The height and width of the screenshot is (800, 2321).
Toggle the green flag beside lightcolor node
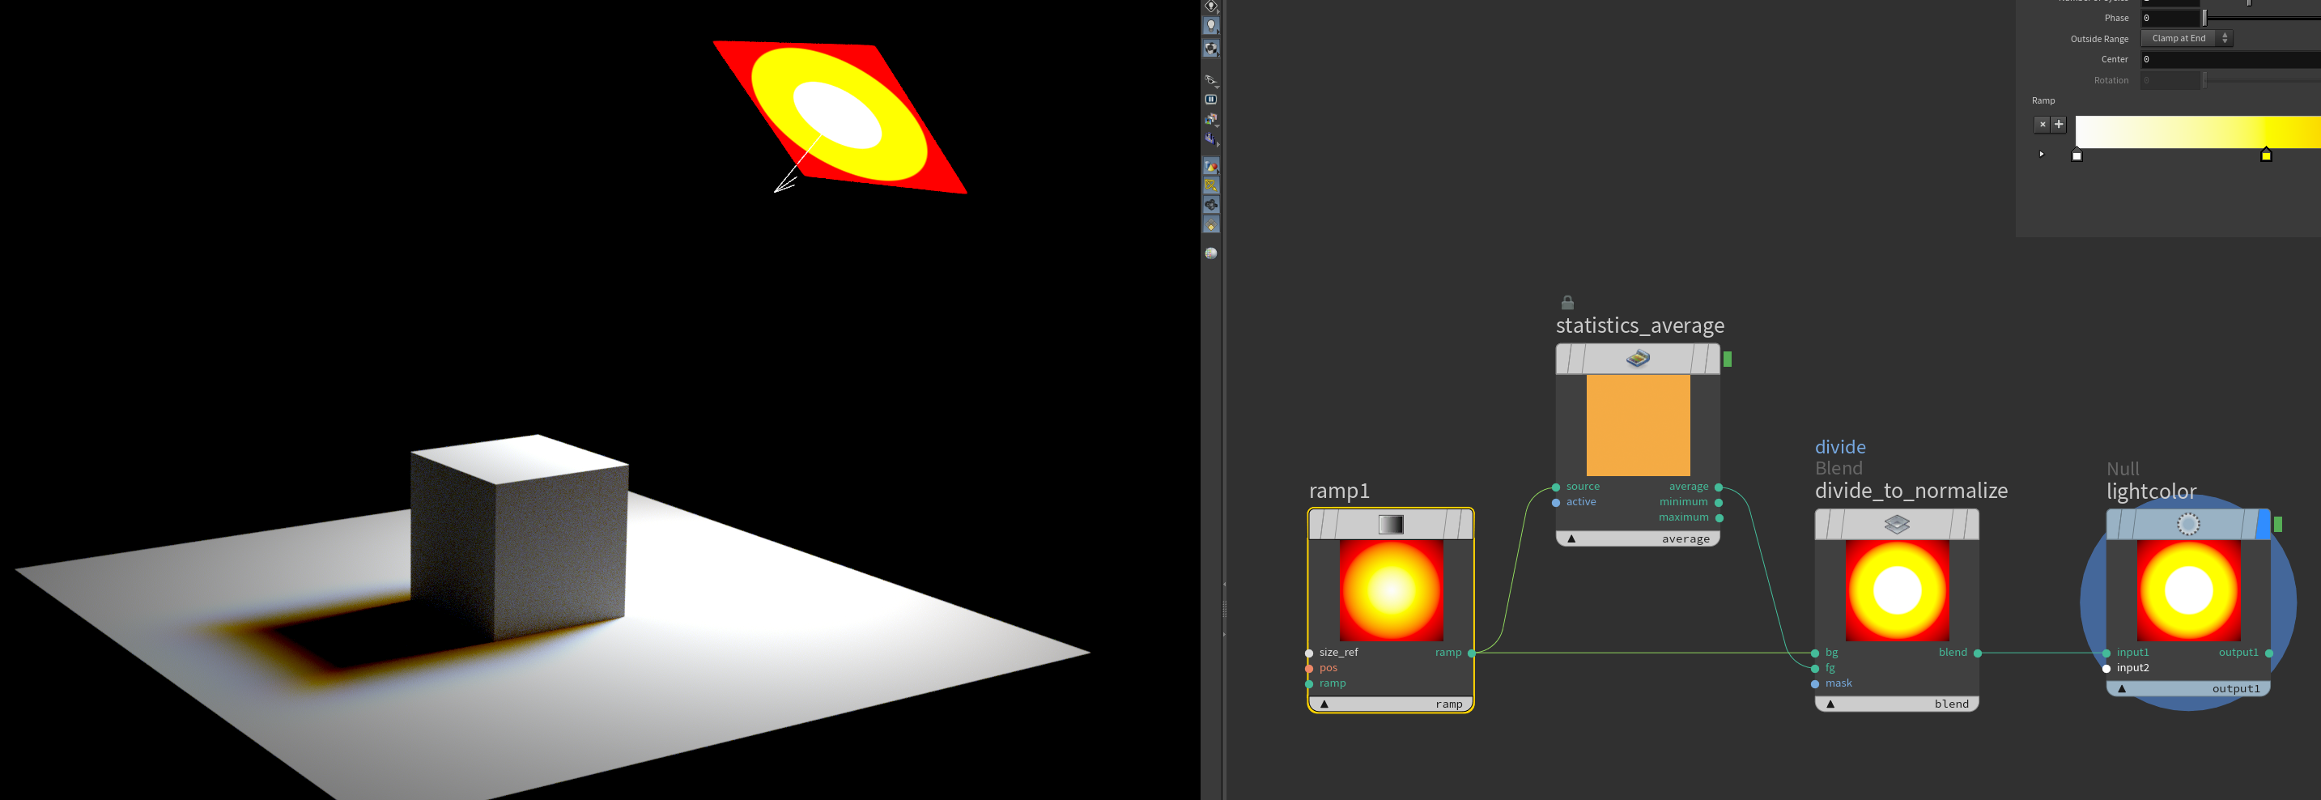pos(2278,525)
